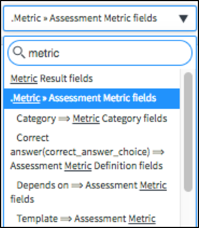The image size is (199, 228).
Task: Click the underlined Metric in Metric Result fields
Action: 24,79
